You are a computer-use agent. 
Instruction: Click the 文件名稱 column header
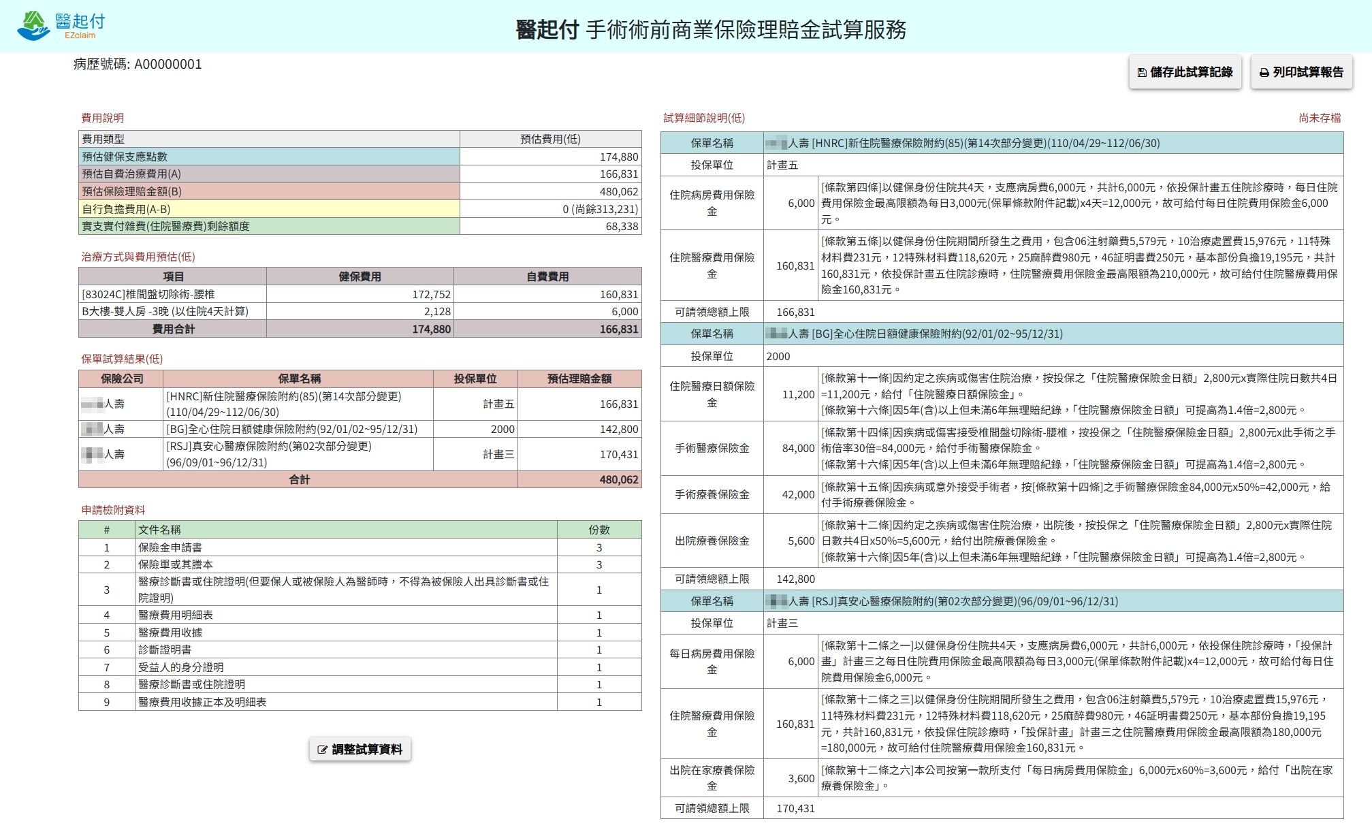(x=346, y=530)
